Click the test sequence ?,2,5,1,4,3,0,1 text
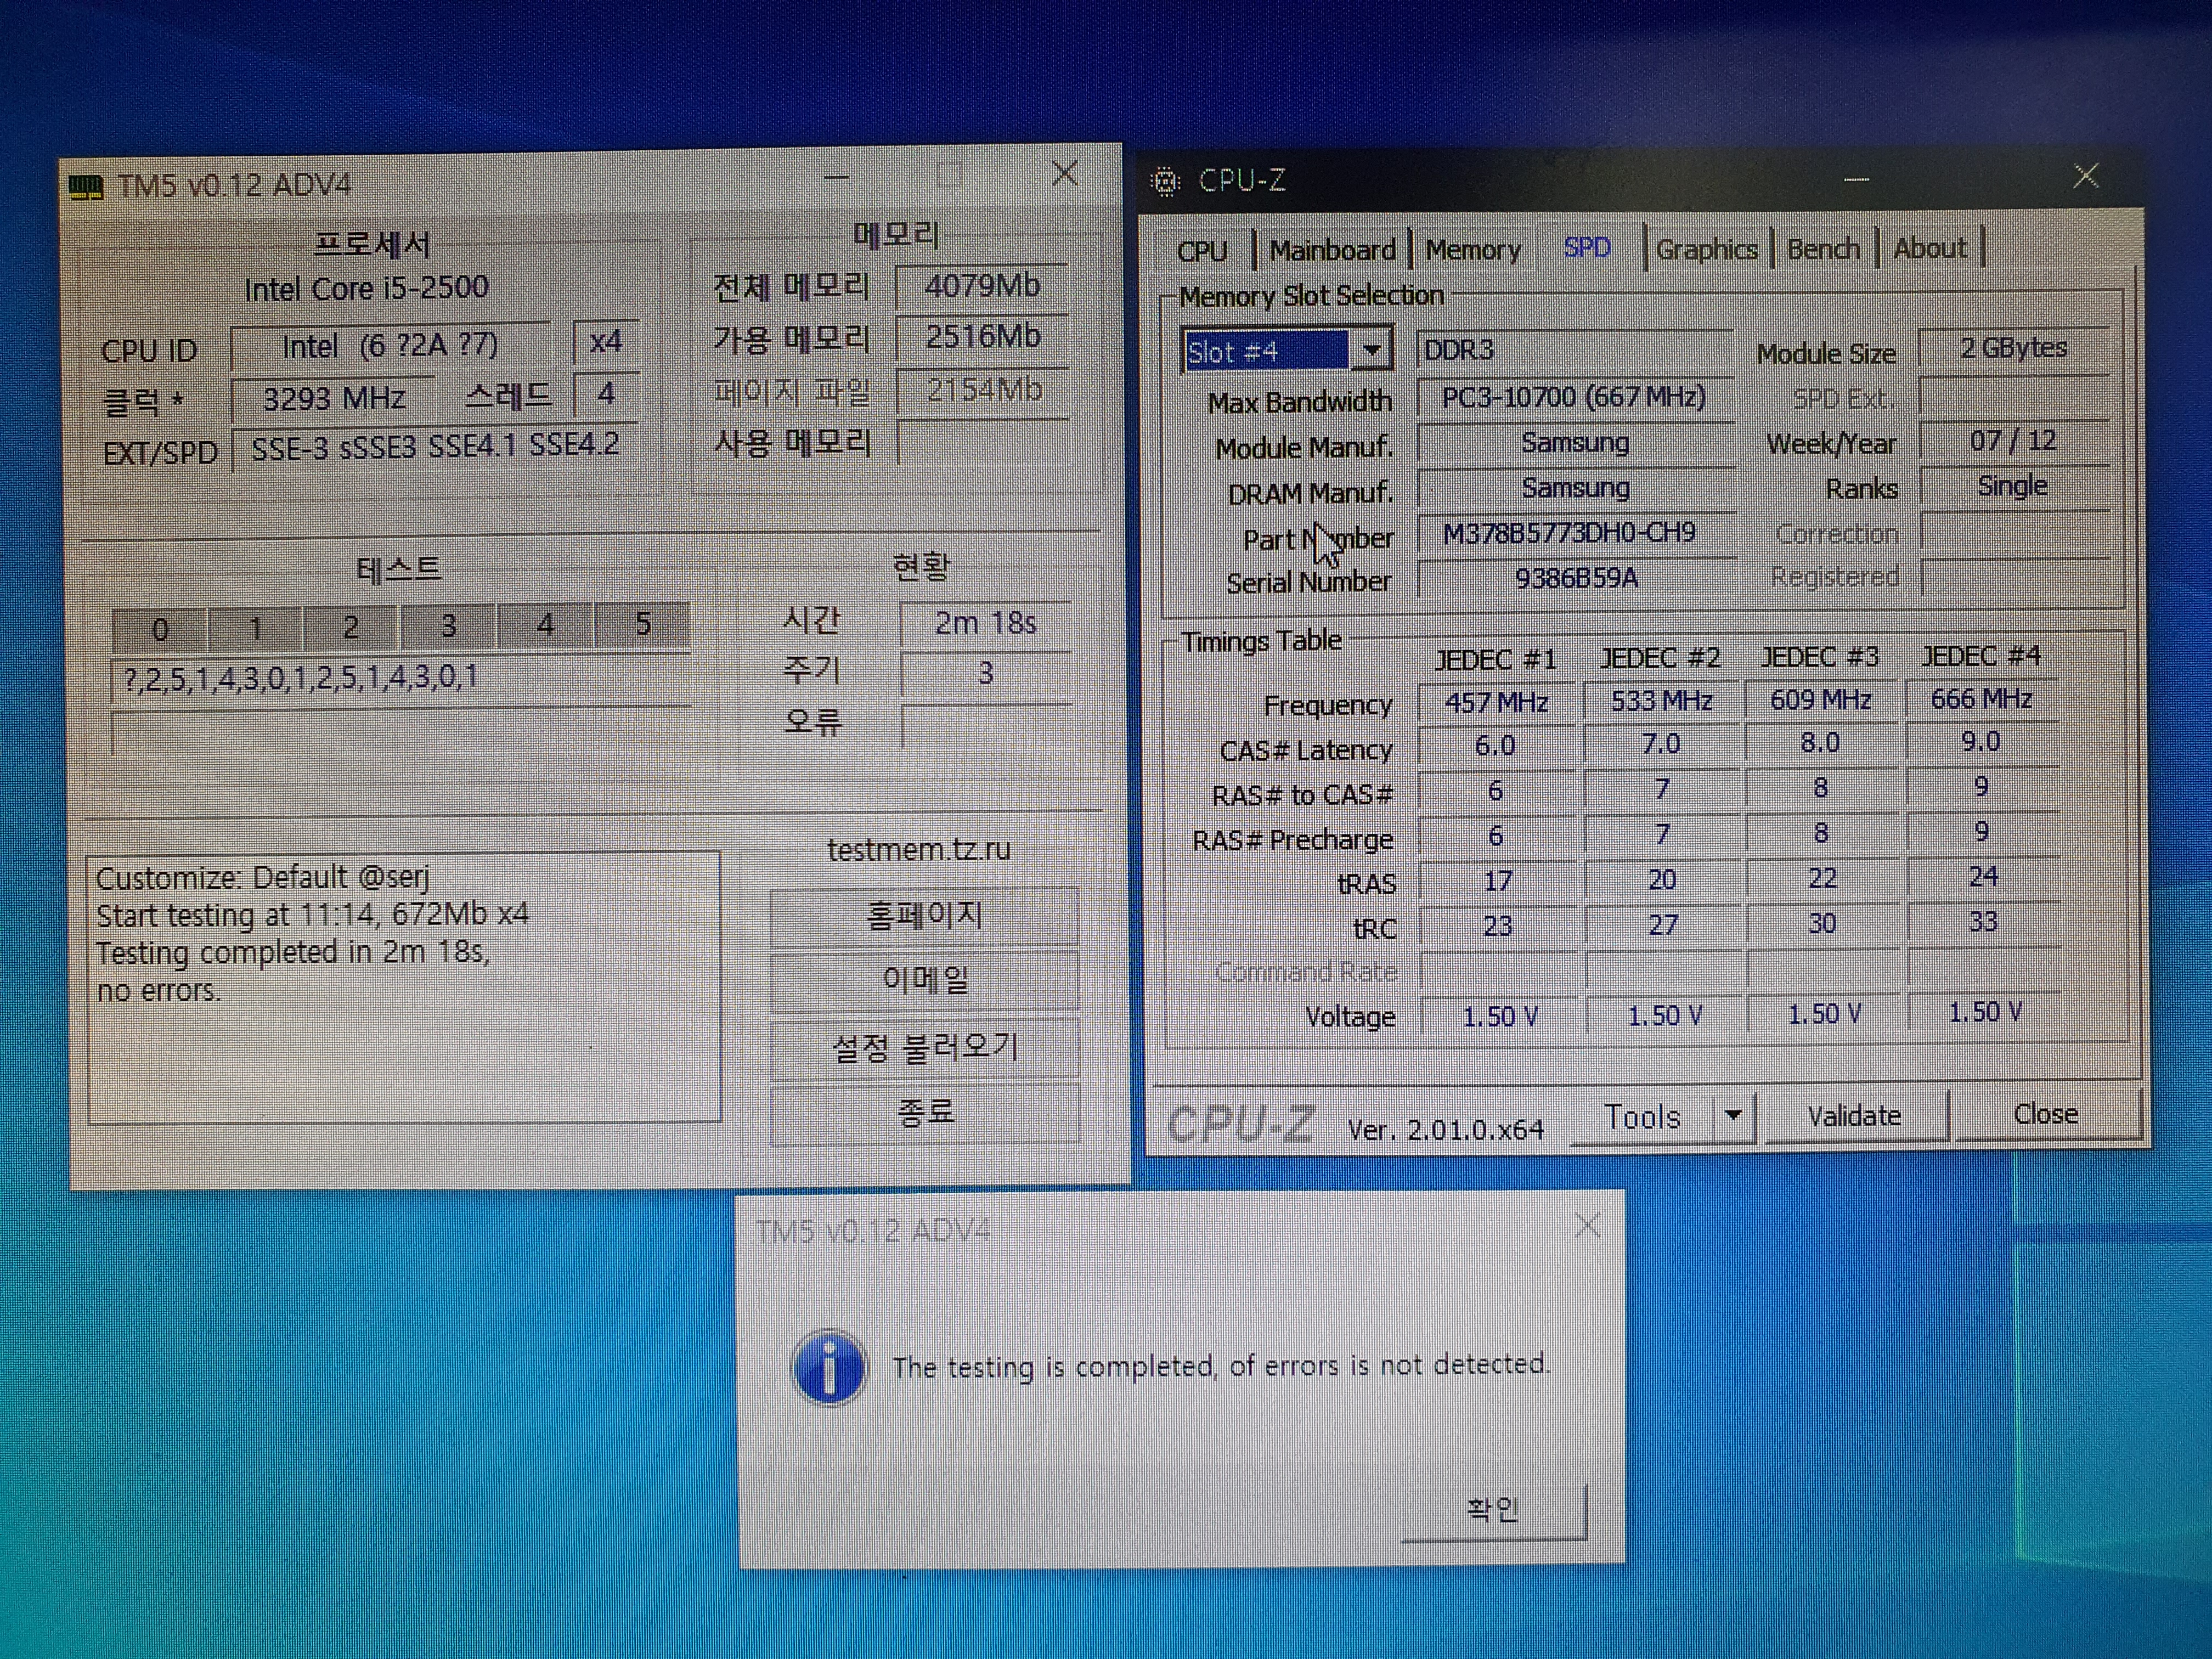The width and height of the screenshot is (2212, 1659). (x=301, y=678)
